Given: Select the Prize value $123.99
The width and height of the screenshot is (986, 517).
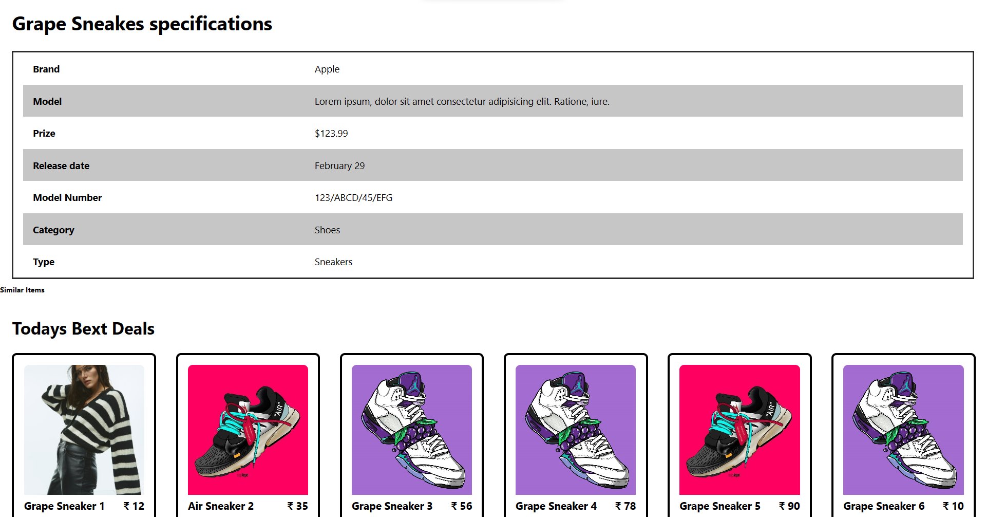Looking at the screenshot, I should 331,133.
